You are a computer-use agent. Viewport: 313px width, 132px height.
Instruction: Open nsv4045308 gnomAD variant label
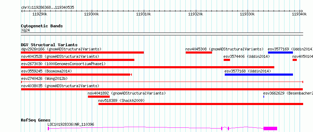pos(224,49)
